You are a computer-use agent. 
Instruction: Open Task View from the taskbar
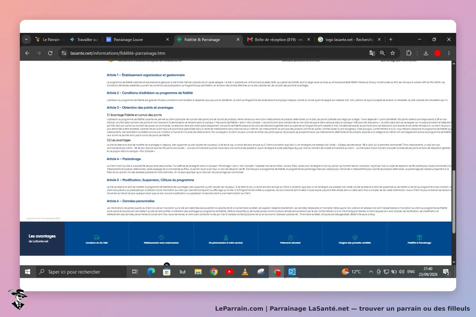135,272
